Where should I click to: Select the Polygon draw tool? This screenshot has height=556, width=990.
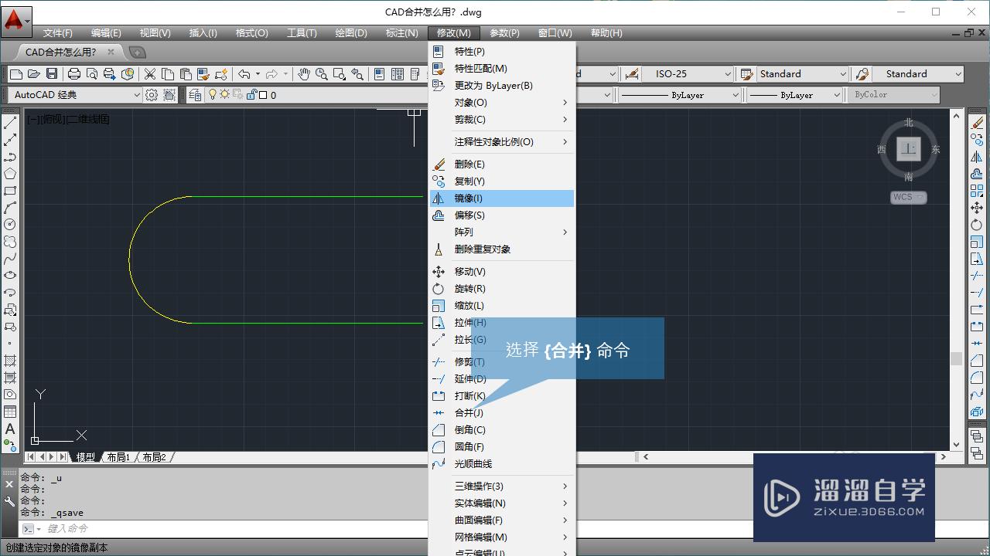pyautogui.click(x=10, y=174)
